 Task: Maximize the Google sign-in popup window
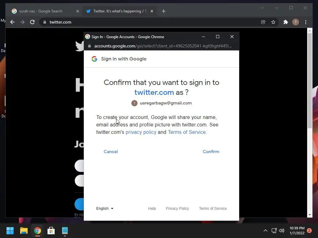pos(218,37)
